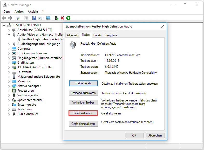This screenshot has height=150, width=204.
Task: Close the Eigenschaften dialog with X
Action: click(x=163, y=26)
